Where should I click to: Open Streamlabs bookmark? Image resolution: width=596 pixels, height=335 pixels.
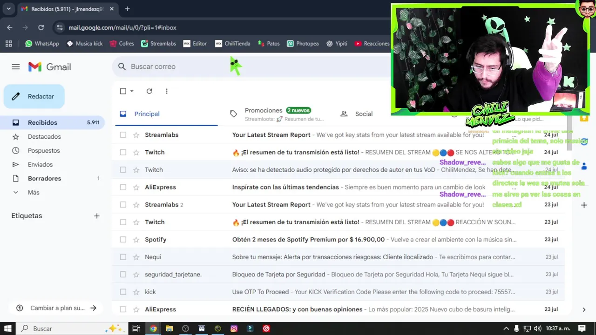(158, 43)
